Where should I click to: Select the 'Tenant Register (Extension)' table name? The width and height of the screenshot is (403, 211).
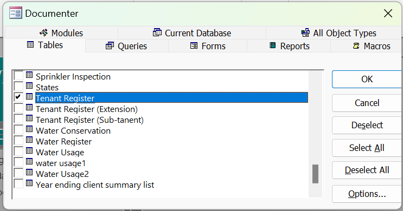coord(87,109)
